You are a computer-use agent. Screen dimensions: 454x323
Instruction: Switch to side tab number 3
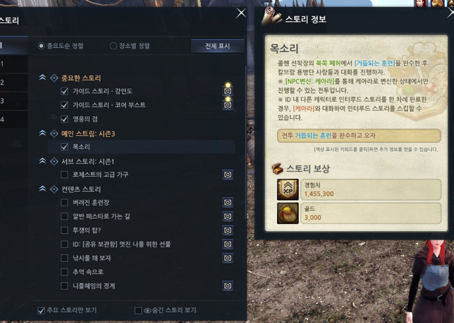pyautogui.click(x=14, y=101)
